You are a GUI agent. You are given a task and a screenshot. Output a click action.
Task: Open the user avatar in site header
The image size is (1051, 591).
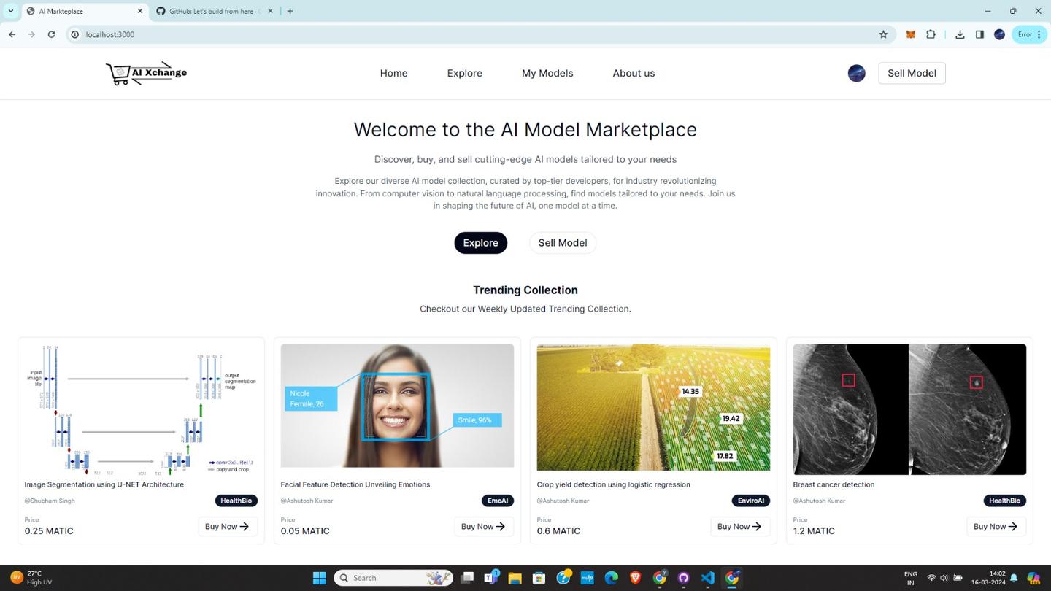pyautogui.click(x=856, y=73)
